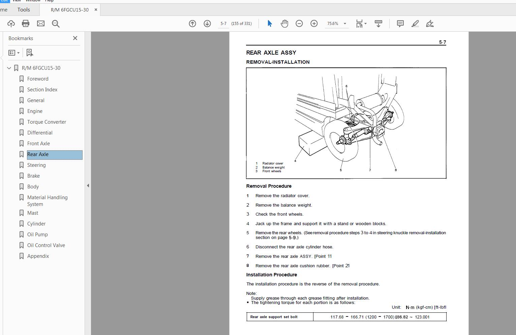The height and width of the screenshot is (335, 516).
Task: Email the document as attachment
Action: [x=40, y=24]
